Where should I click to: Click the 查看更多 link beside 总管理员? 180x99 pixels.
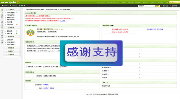(53, 76)
